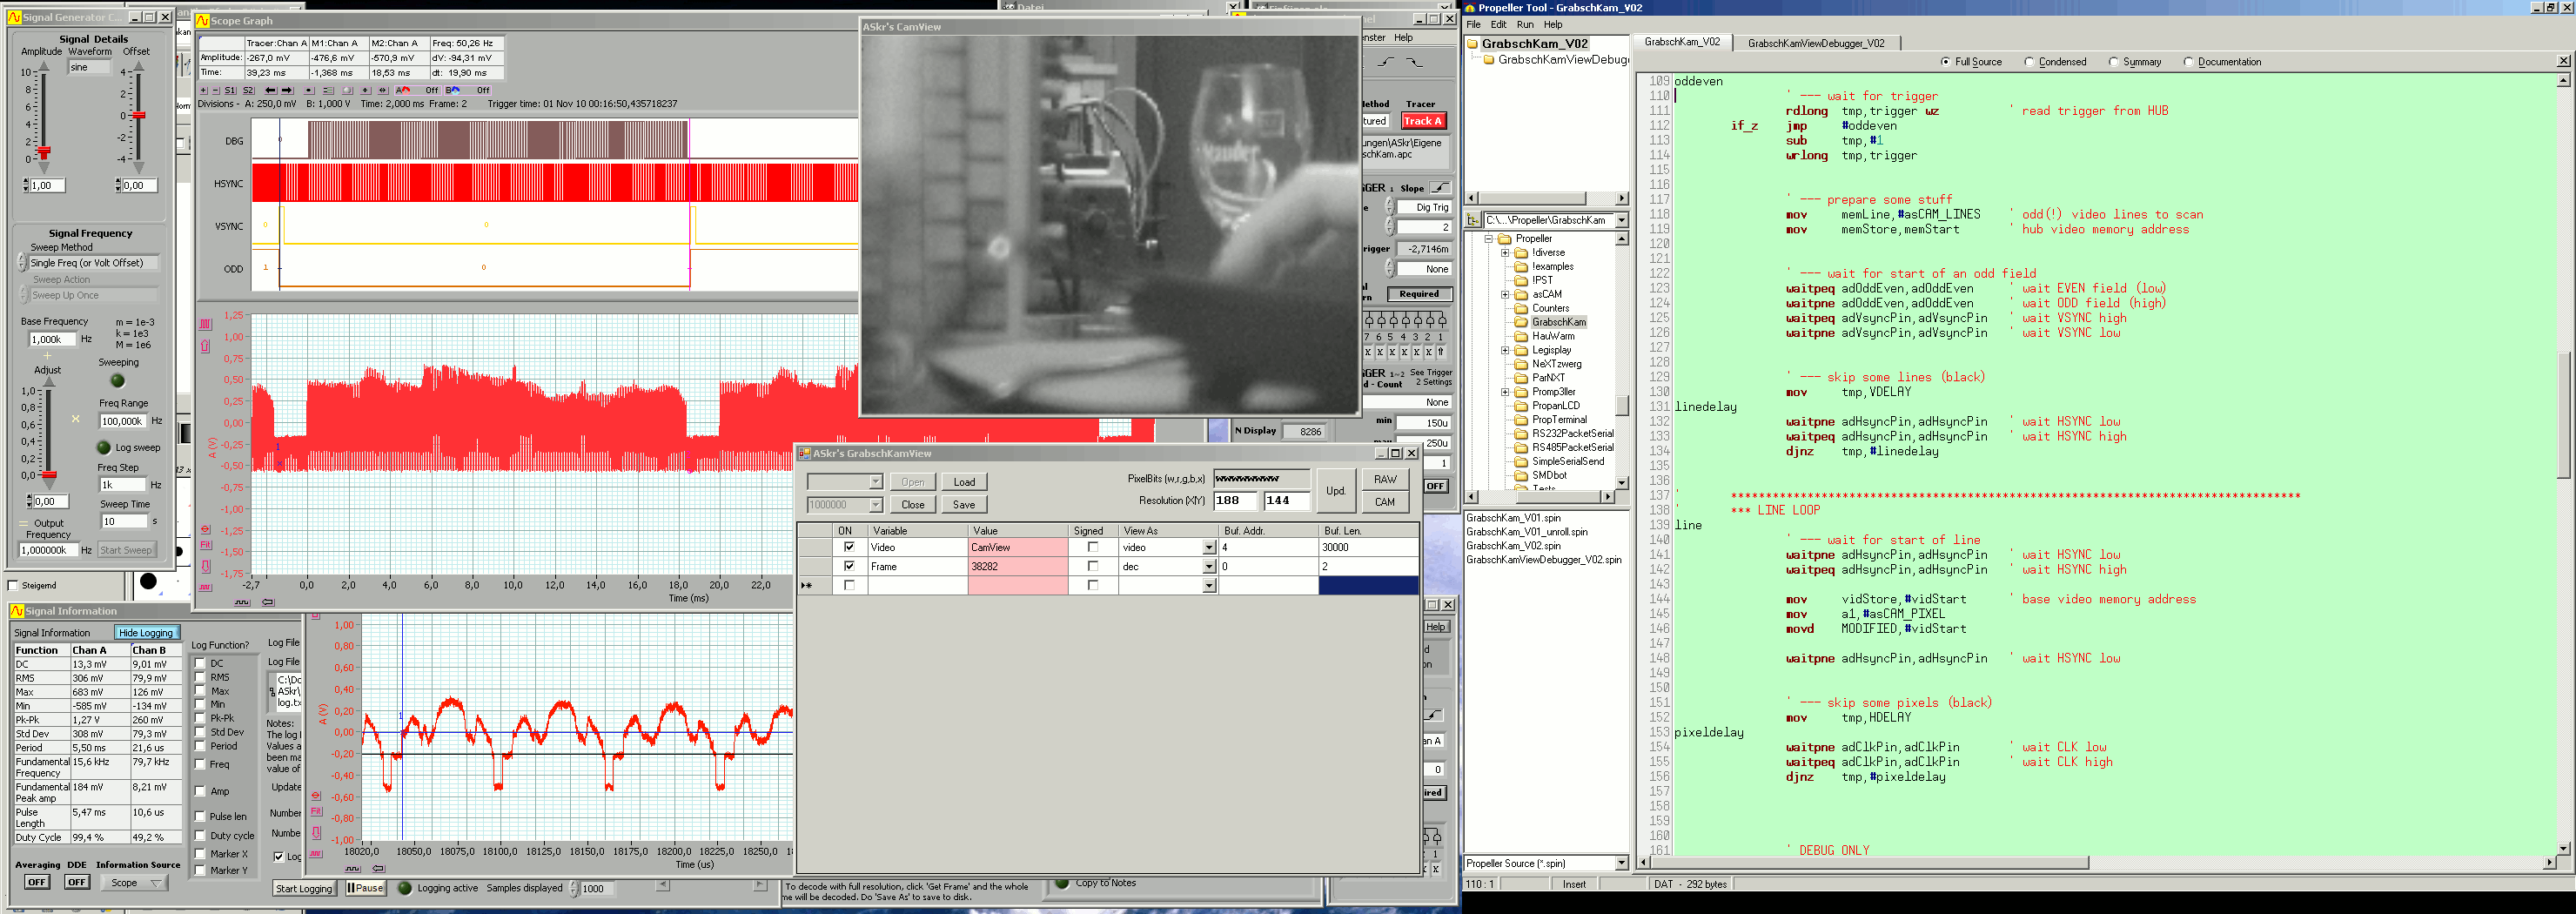The image size is (2576, 914).
Task: Click the round grey ball icon in Scope toolbar
Action: coord(347,91)
